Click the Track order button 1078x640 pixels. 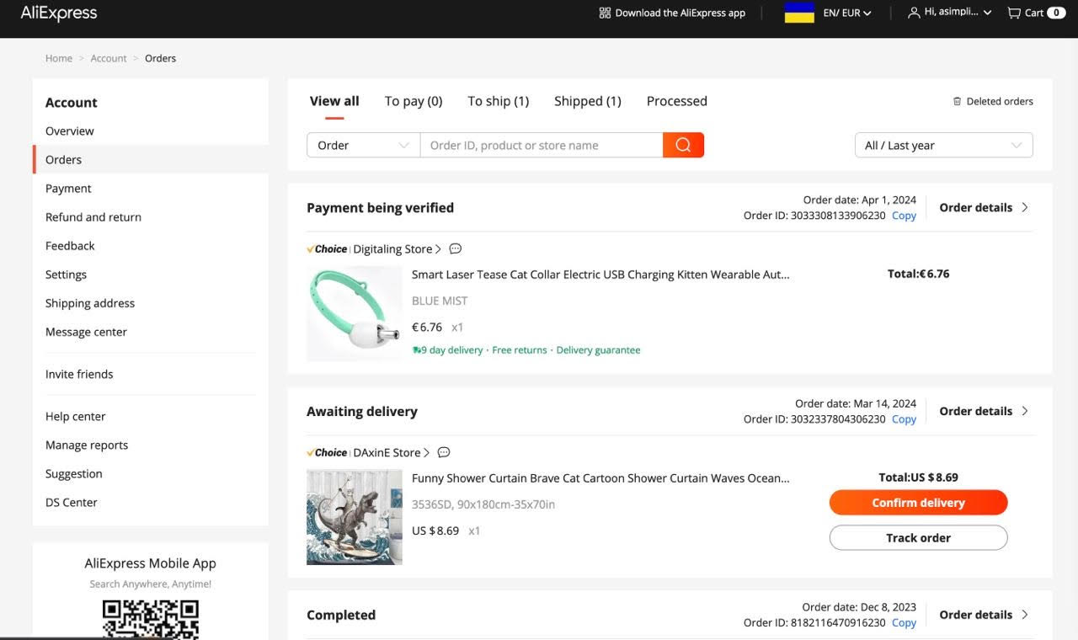click(918, 538)
